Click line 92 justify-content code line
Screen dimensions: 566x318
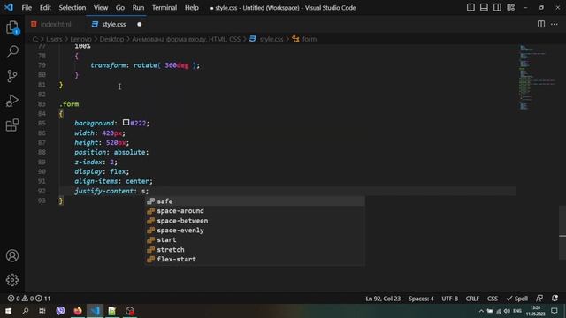click(x=111, y=191)
